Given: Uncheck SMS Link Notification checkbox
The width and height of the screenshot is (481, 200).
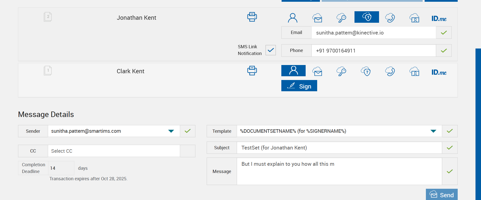Looking at the screenshot, I should pos(271,50).
